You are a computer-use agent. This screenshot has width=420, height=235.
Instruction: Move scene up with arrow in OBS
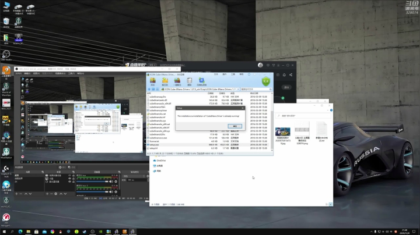[x=26, y=194]
